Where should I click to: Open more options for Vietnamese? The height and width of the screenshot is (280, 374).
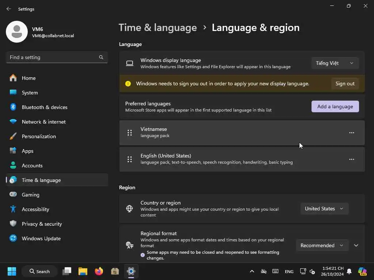point(352,133)
